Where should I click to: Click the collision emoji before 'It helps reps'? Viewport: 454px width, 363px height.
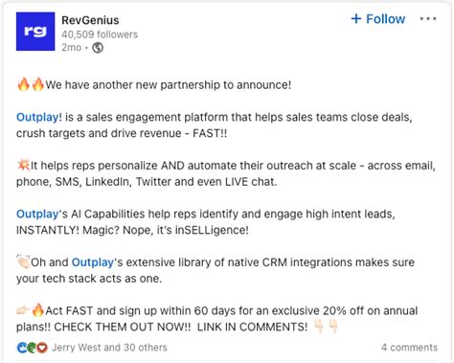[23, 165]
